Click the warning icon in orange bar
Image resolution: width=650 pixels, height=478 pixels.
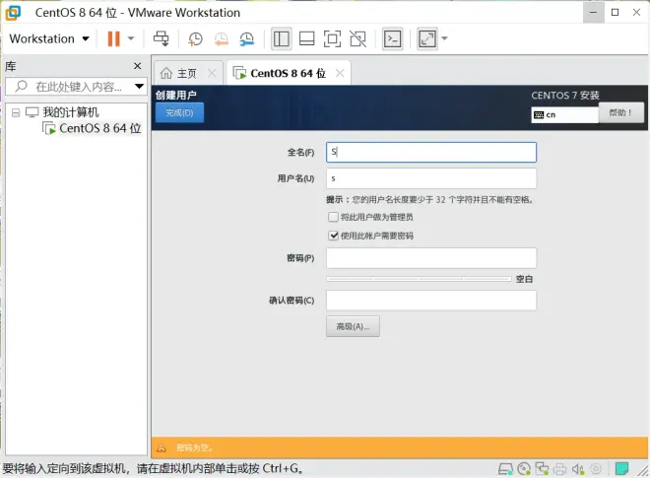[162, 448]
